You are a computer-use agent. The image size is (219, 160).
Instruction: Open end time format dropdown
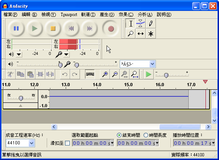pyautogui.click(x=157, y=143)
